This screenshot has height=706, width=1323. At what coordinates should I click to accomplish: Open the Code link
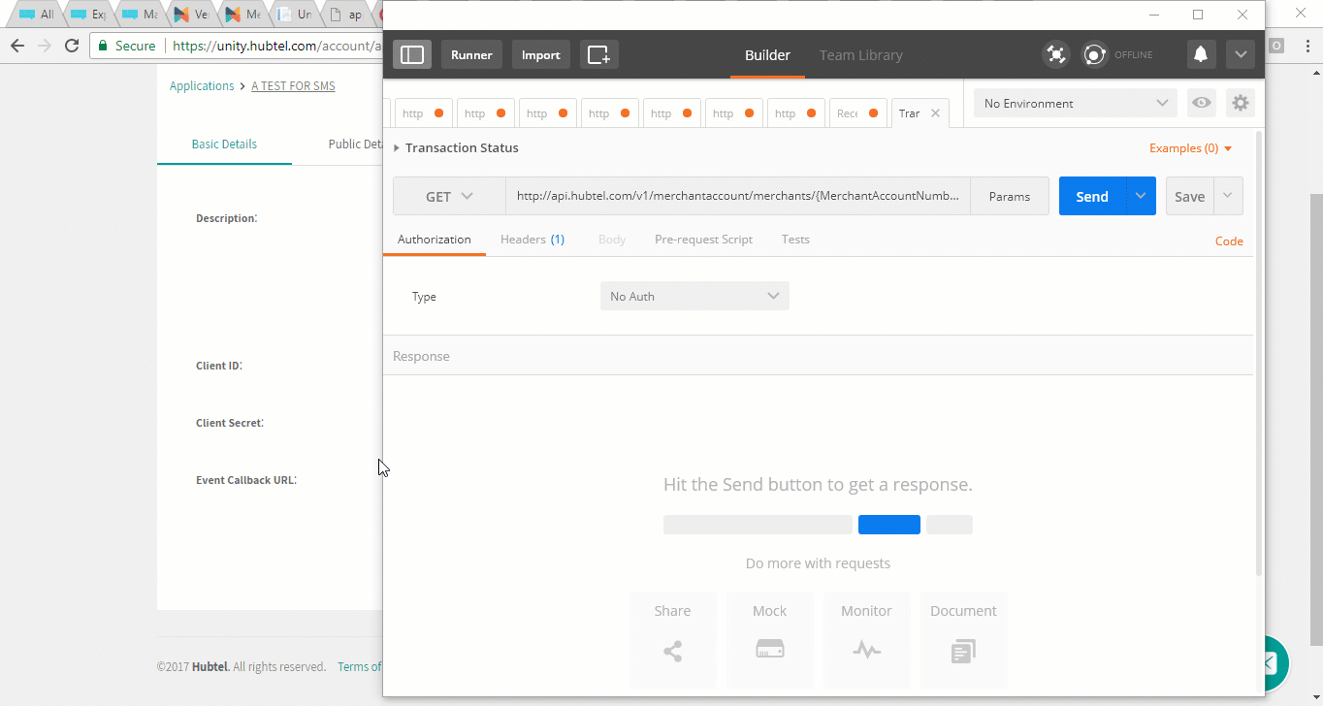point(1229,241)
